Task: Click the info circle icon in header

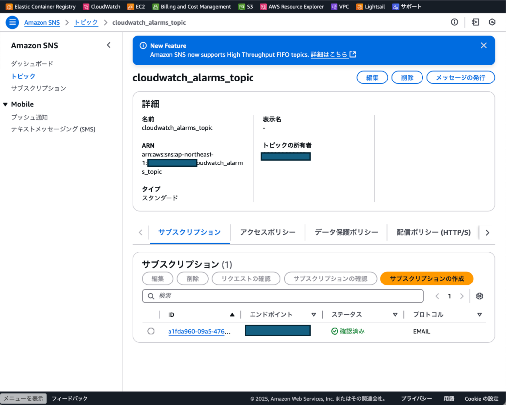Action: pyautogui.click(x=454, y=22)
